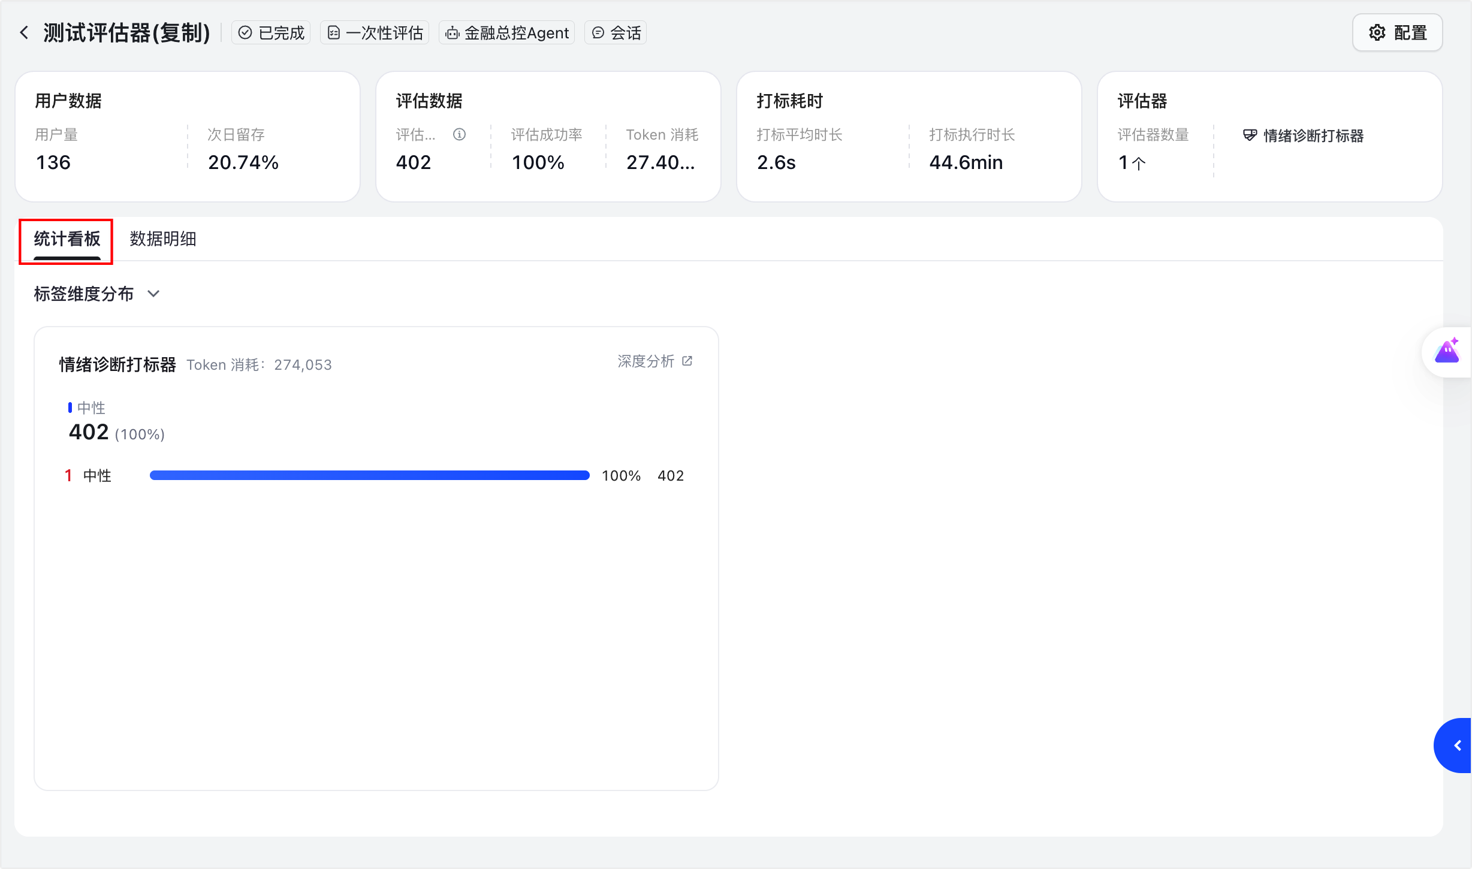Open 配置 settings button

tap(1397, 32)
